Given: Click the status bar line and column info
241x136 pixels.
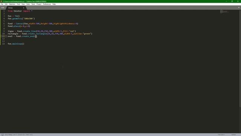Looking at the screenshot, I should (x=19, y=134).
